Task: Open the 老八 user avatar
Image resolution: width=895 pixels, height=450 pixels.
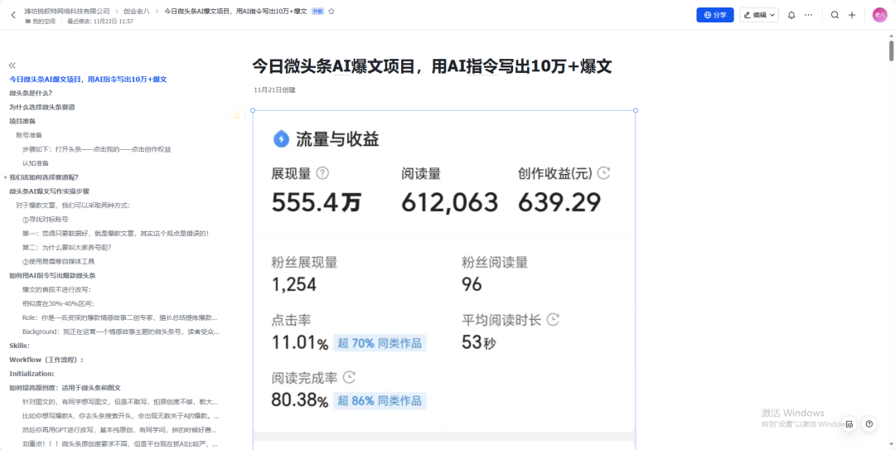Action: [x=879, y=15]
